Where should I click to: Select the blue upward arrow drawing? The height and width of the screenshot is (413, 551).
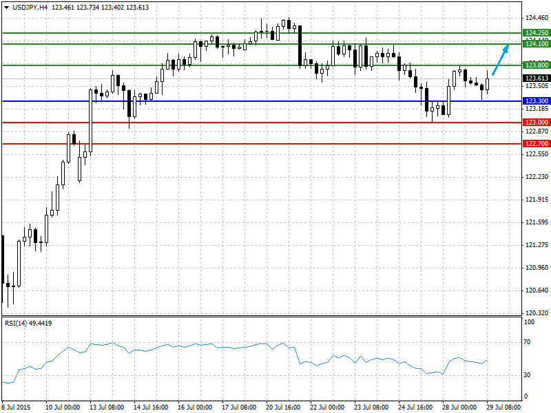coord(501,60)
